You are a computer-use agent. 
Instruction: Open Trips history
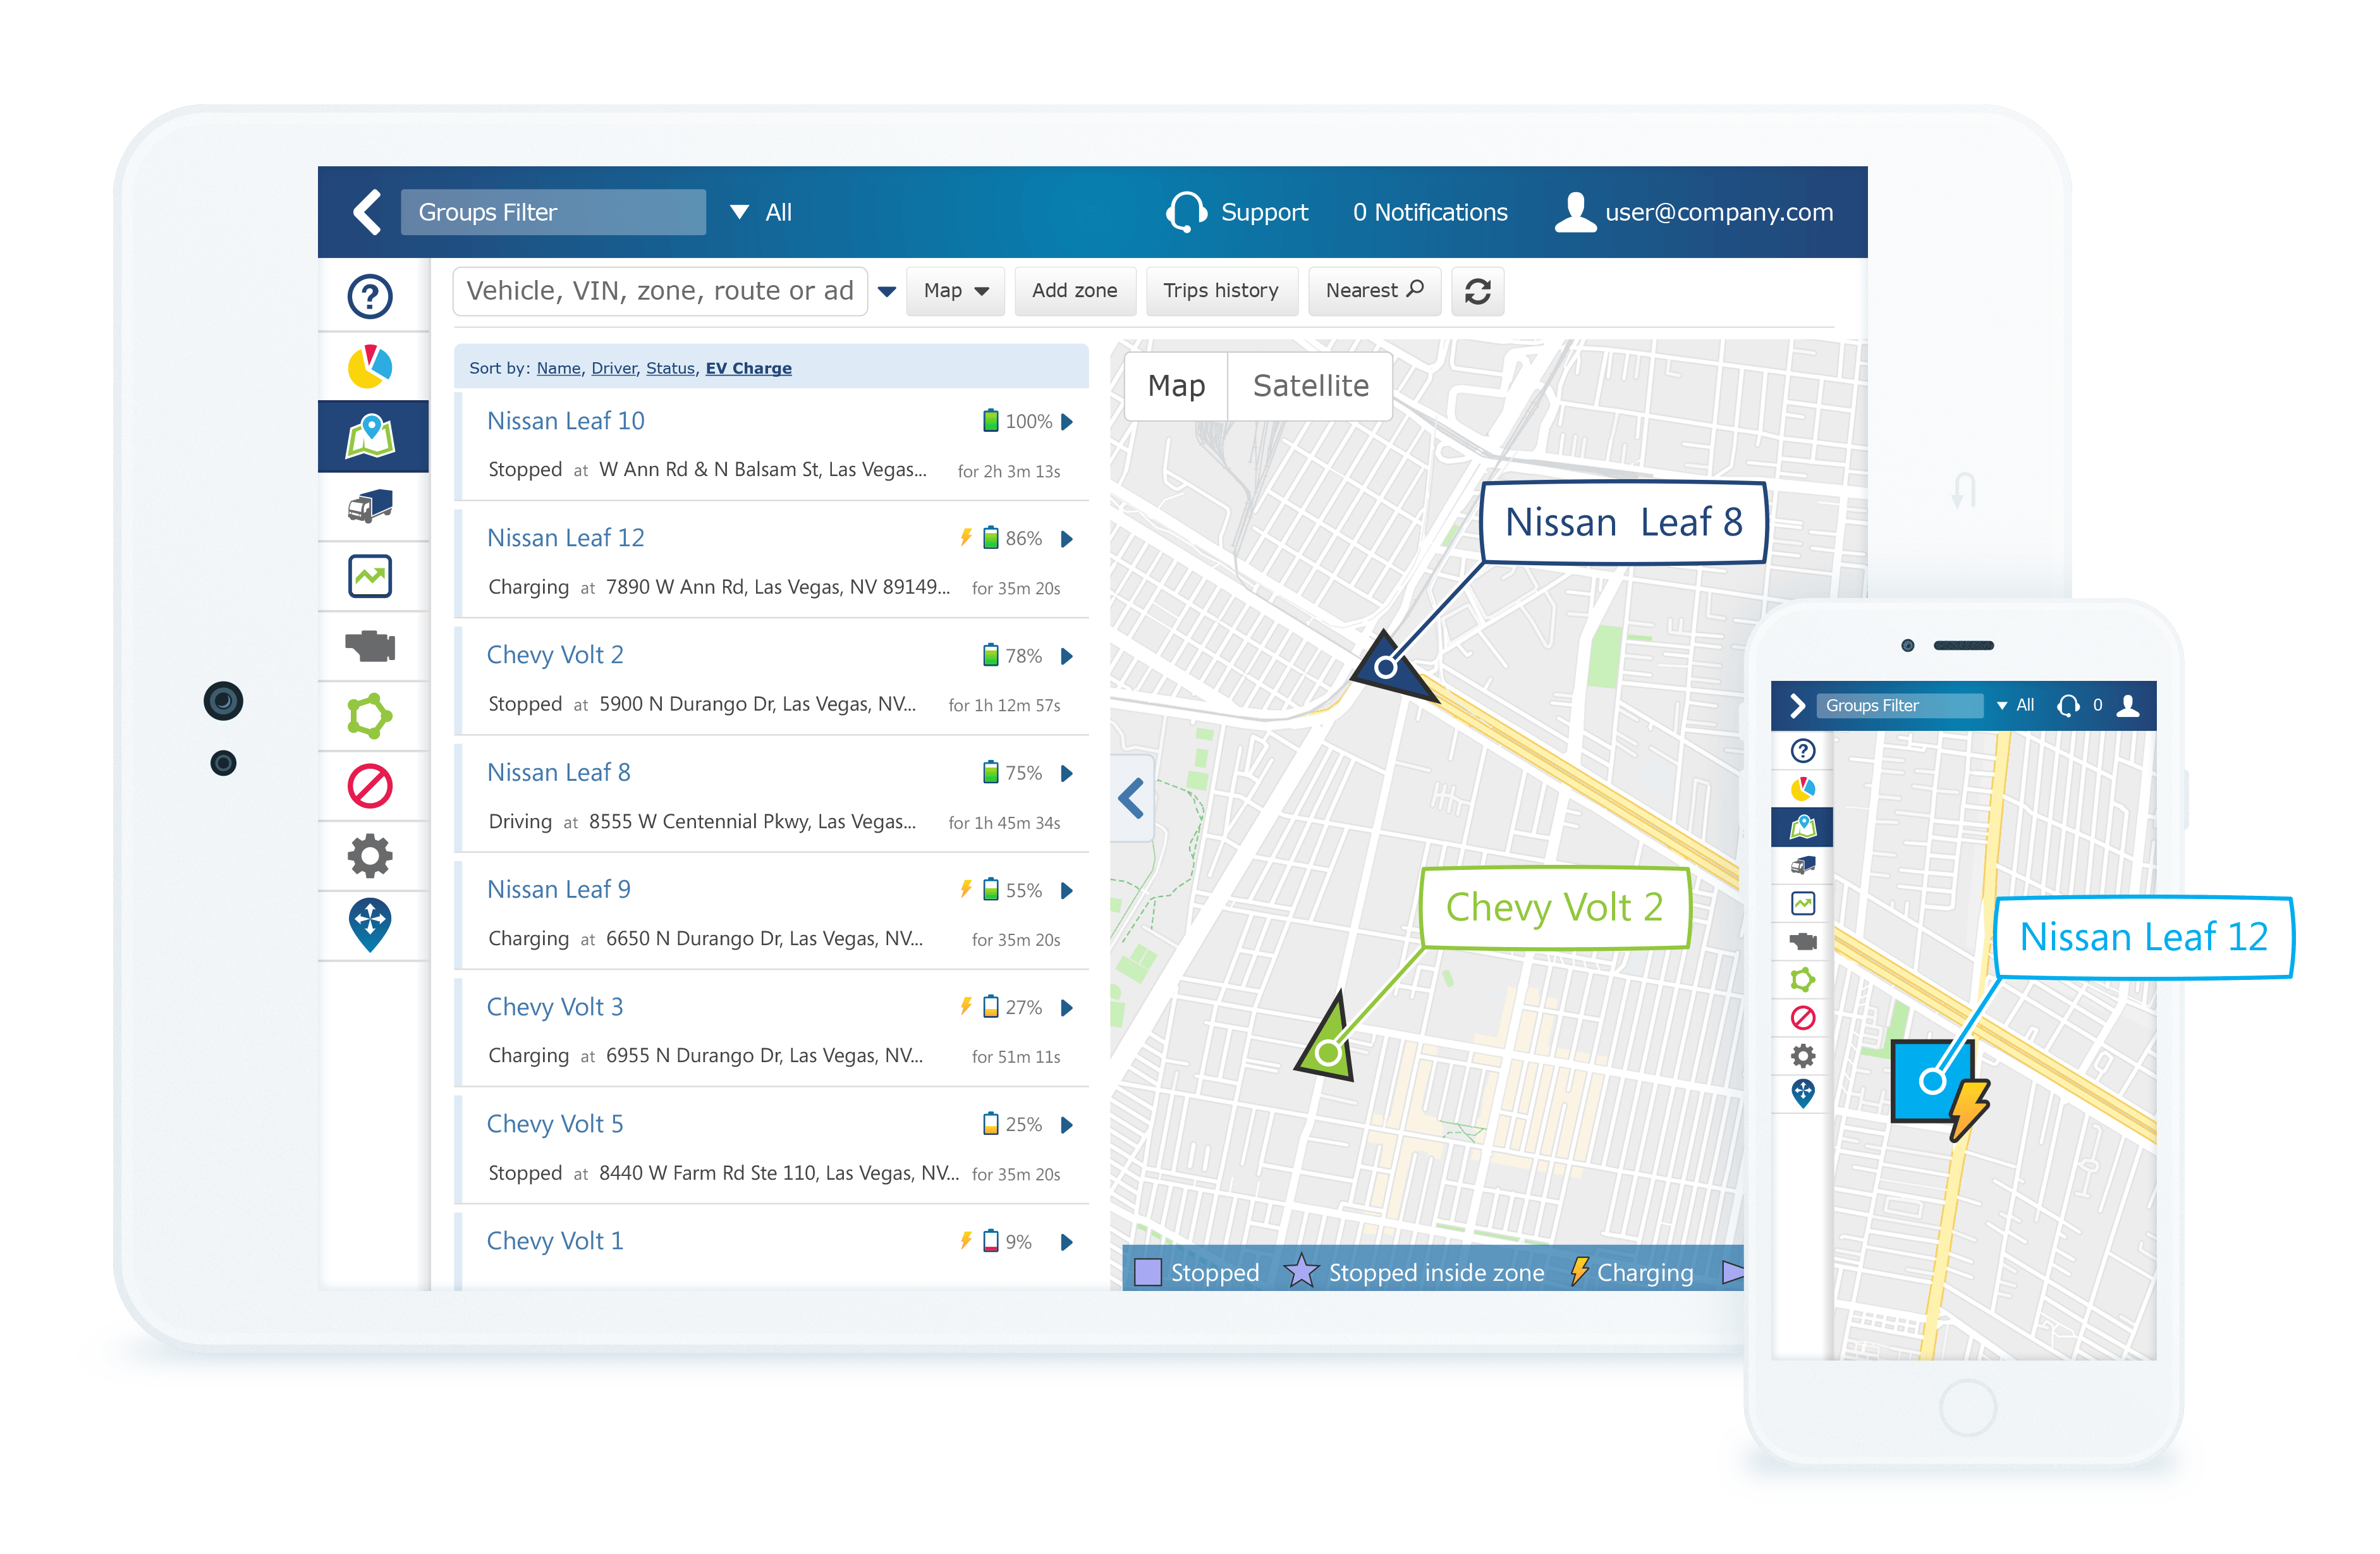point(1221,291)
